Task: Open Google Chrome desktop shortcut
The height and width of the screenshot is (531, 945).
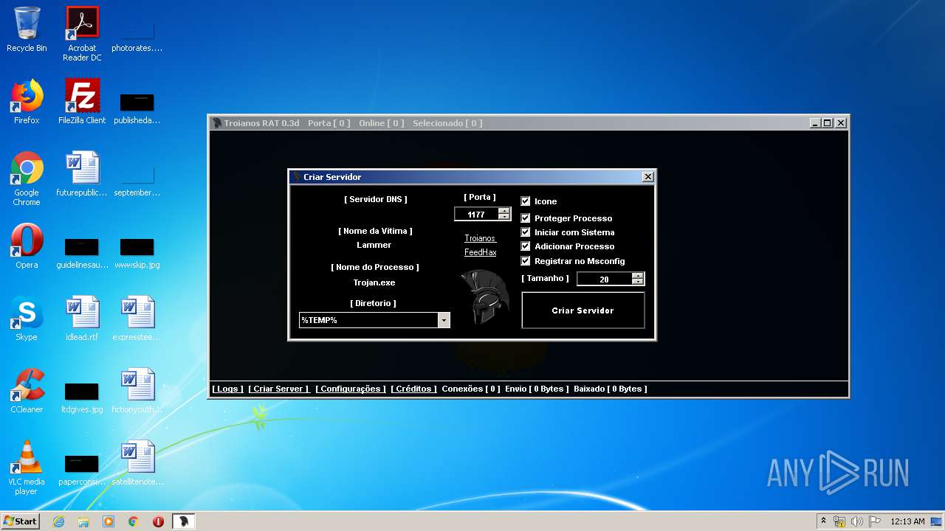Action: pyautogui.click(x=27, y=178)
